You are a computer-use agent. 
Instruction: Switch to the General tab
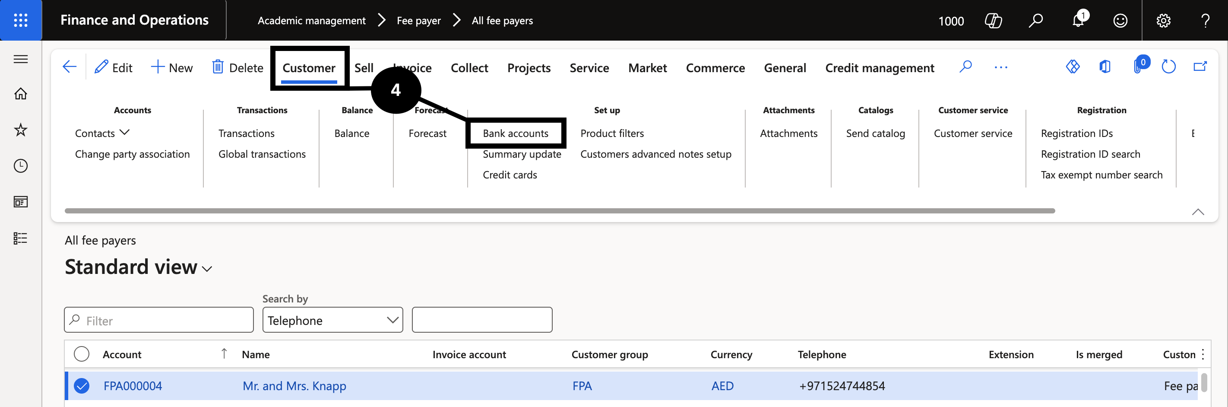785,68
